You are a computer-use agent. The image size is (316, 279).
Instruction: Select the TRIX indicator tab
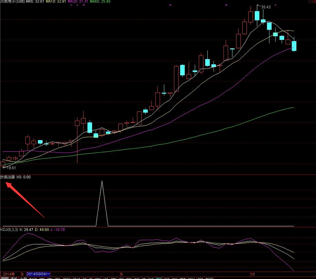click(67, 278)
